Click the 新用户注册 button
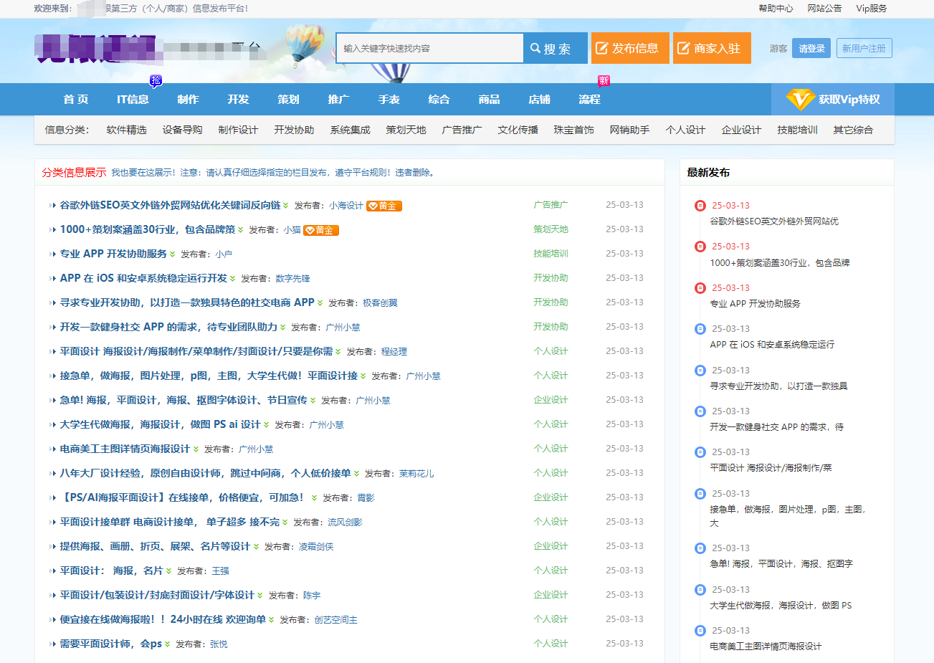This screenshot has width=934, height=663. [864, 47]
